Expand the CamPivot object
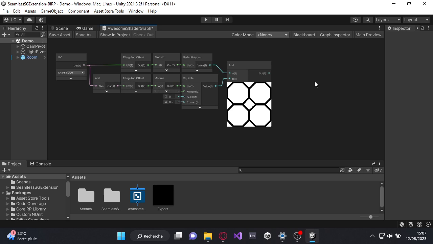The width and height of the screenshot is (433, 244). pyautogui.click(x=18, y=46)
